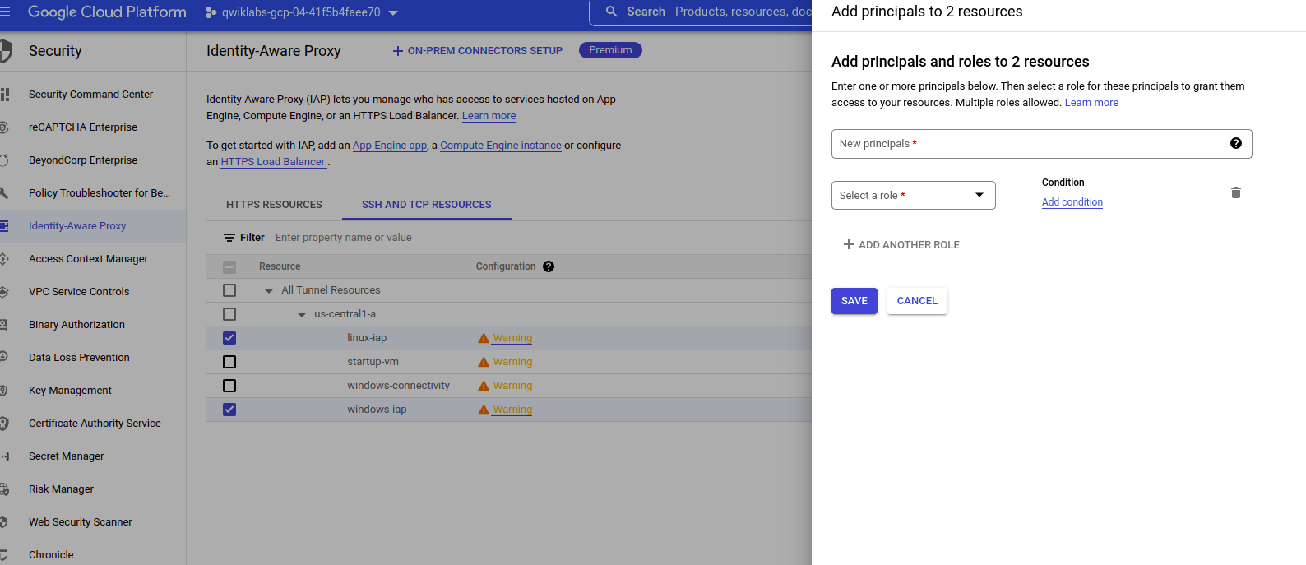
Task: Open Secret Manager in sidebar
Action: click(67, 456)
